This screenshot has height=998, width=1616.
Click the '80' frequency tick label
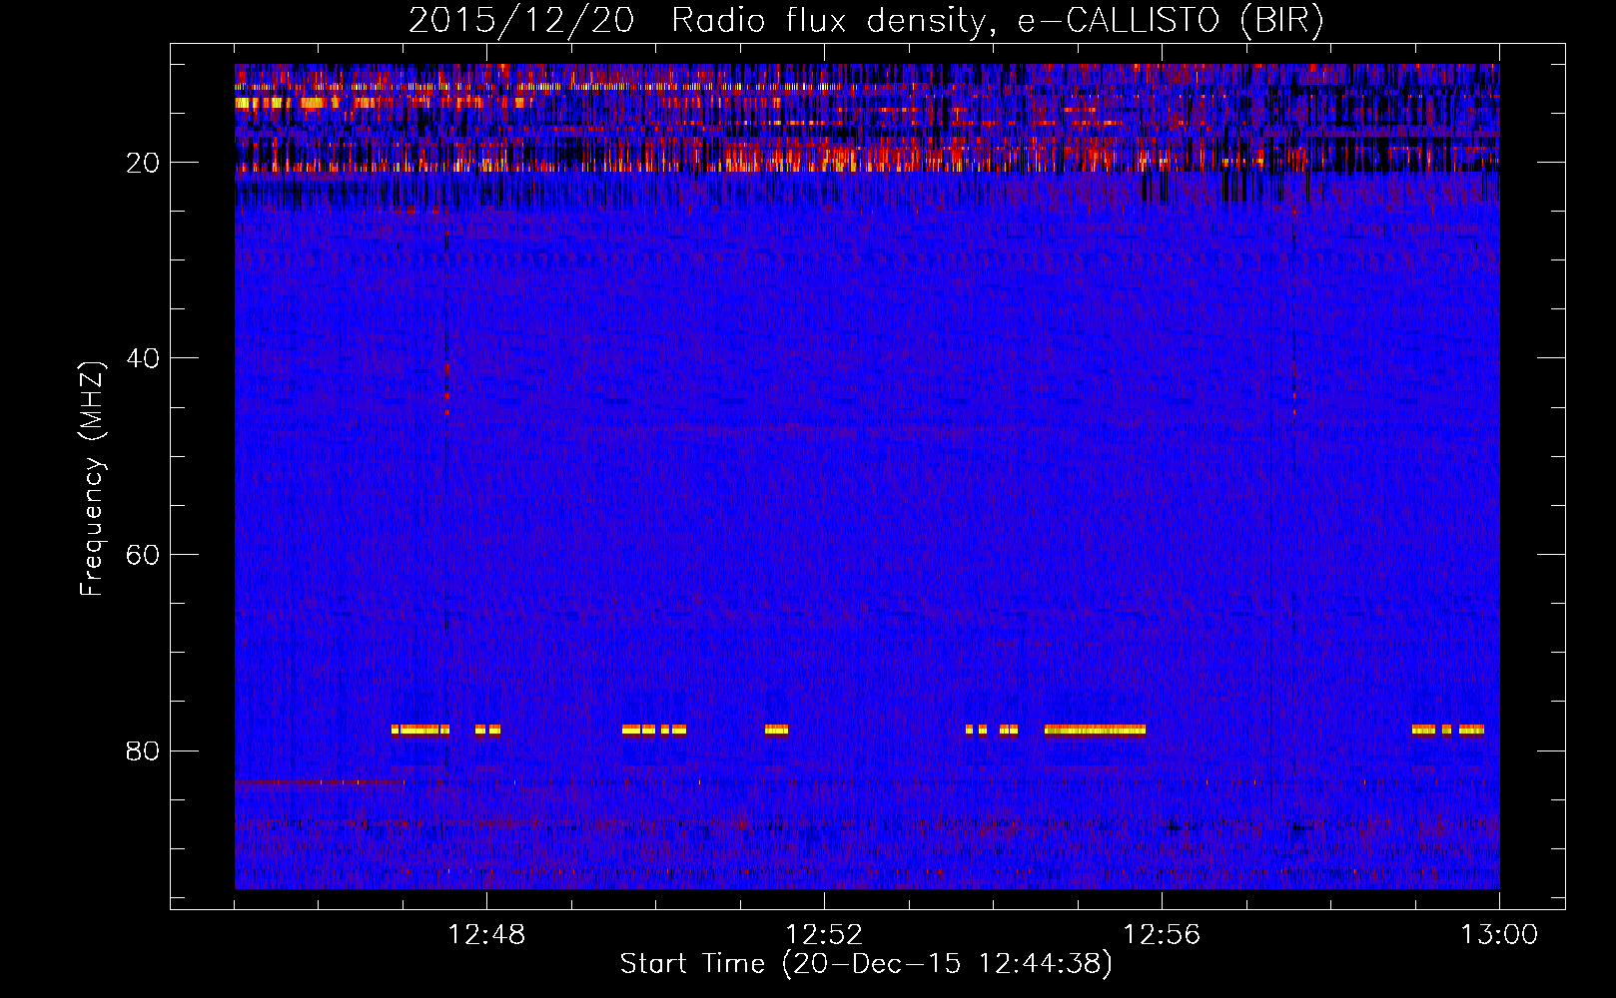point(144,750)
